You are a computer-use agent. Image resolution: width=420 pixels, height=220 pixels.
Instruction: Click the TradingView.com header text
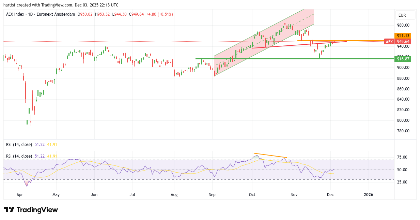[x=58, y=5]
